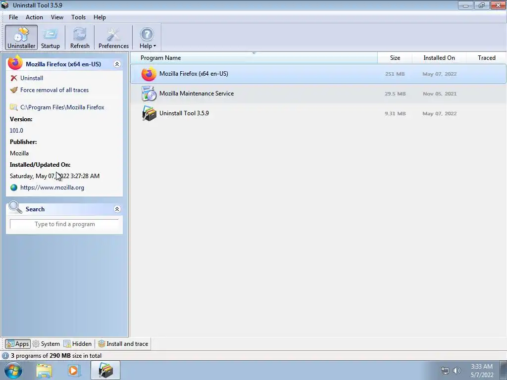The height and width of the screenshot is (380, 507).
Task: Select the Uninstall Tool 3.5.9 row
Action: point(318,113)
